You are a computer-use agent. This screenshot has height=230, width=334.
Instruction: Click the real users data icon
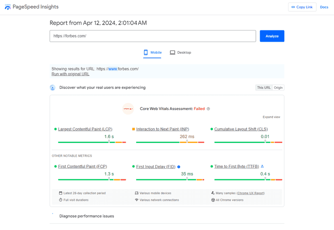click(x=53, y=87)
